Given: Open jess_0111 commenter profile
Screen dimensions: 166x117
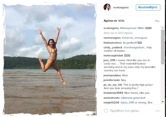Looking at the screenshot, I should click(109, 60).
